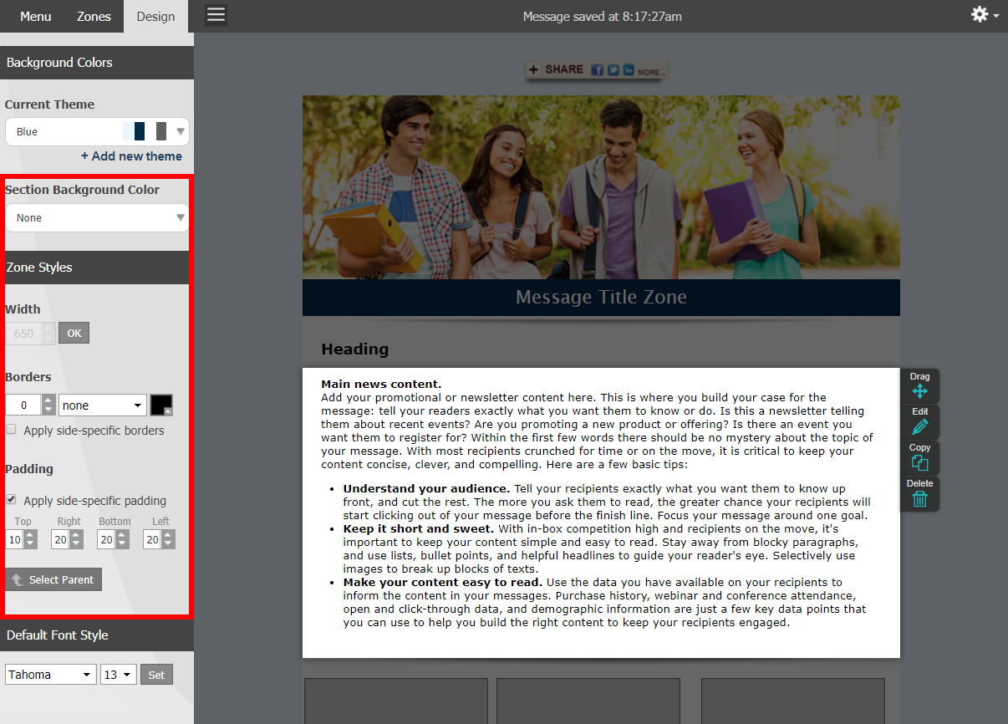Share via Twitter icon in share bar
Screen dimensions: 1008x724
click(x=613, y=70)
